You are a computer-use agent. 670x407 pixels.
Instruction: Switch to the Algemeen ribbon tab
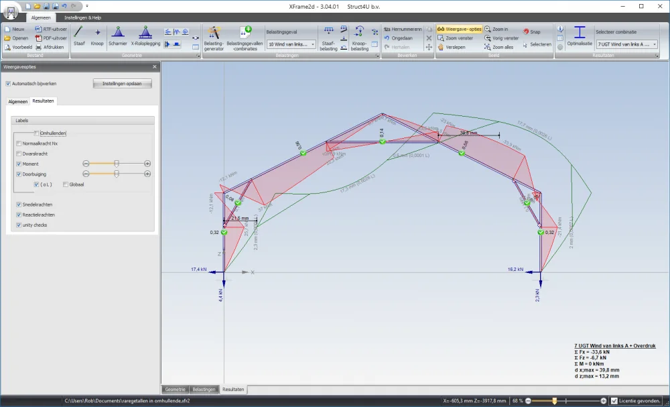pos(41,18)
